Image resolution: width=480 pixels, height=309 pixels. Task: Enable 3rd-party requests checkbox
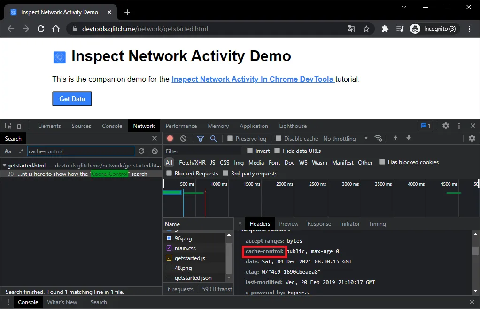pyautogui.click(x=225, y=173)
